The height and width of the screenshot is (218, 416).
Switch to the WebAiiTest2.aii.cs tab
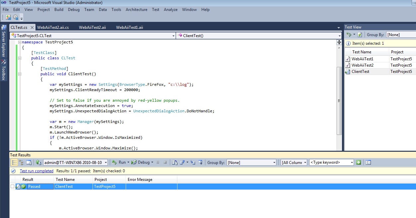[x=53, y=27]
